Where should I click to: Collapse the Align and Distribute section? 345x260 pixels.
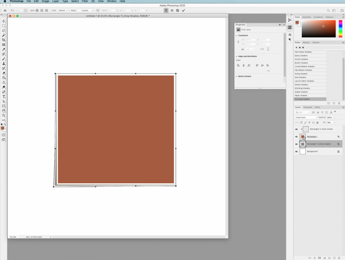coord(236,56)
